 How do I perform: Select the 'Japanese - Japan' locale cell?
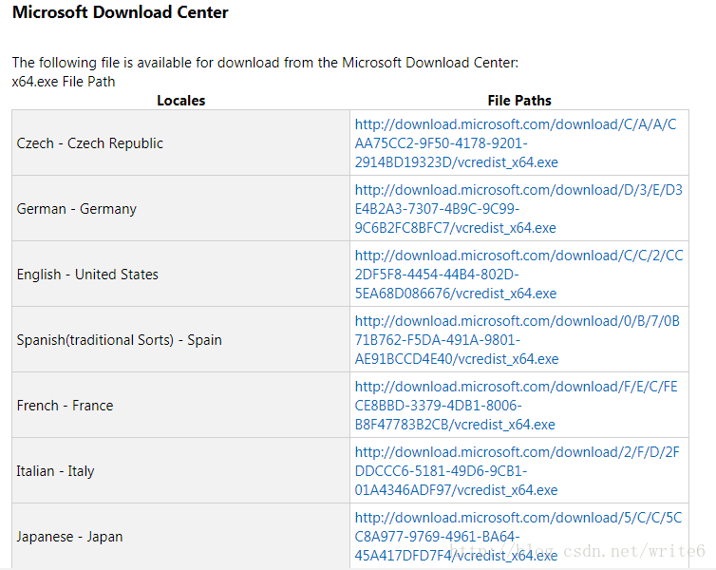click(x=180, y=536)
